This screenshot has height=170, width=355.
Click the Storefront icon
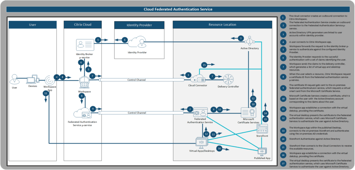262,129
